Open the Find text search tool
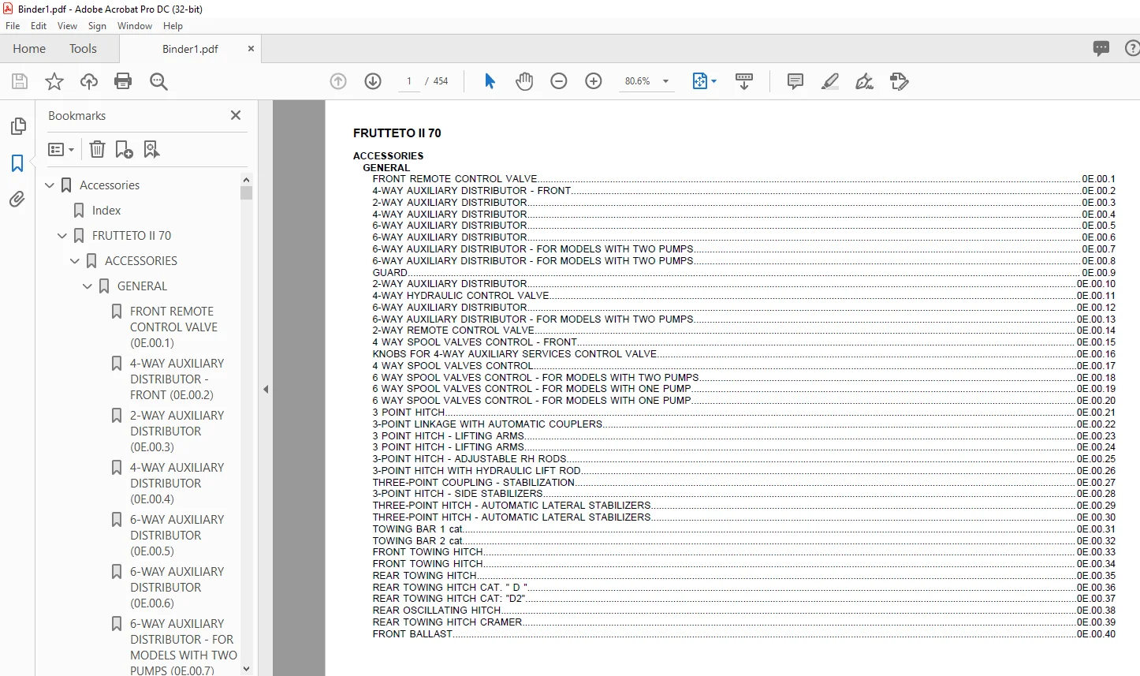The image size is (1140, 676). click(158, 81)
